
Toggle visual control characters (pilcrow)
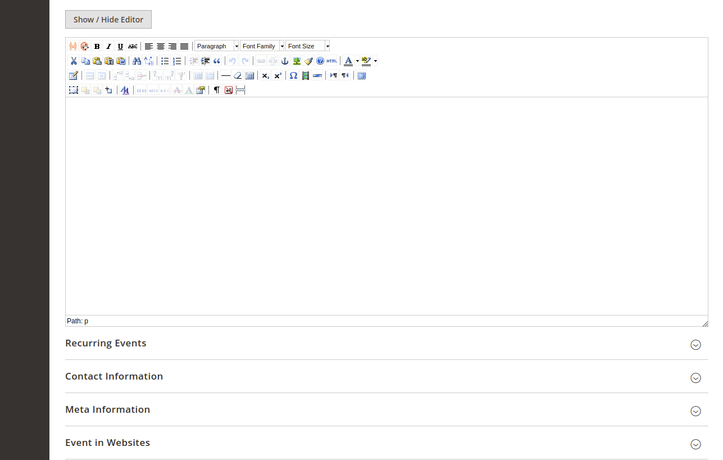[x=216, y=90]
